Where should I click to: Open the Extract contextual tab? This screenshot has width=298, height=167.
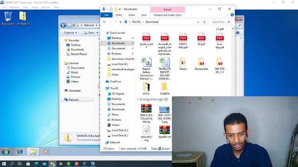[x=168, y=9]
